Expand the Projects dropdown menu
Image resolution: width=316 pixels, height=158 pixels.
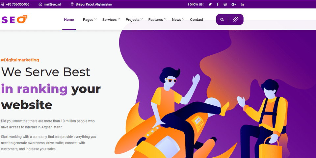coord(134,19)
